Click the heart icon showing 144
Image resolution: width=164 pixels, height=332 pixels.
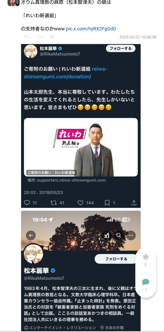tap(80, 203)
